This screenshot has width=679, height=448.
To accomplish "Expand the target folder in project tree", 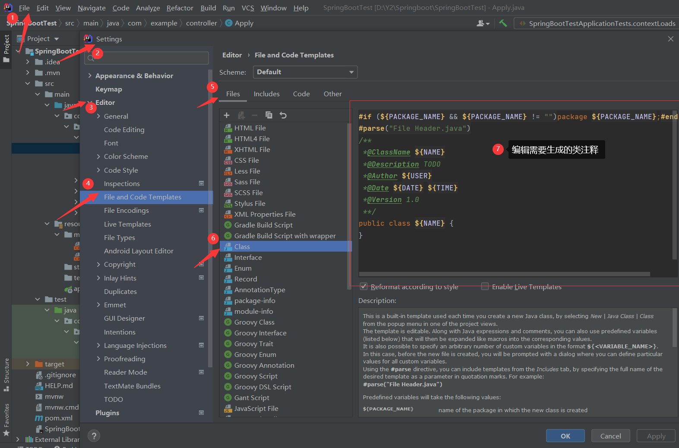I will click(x=28, y=364).
